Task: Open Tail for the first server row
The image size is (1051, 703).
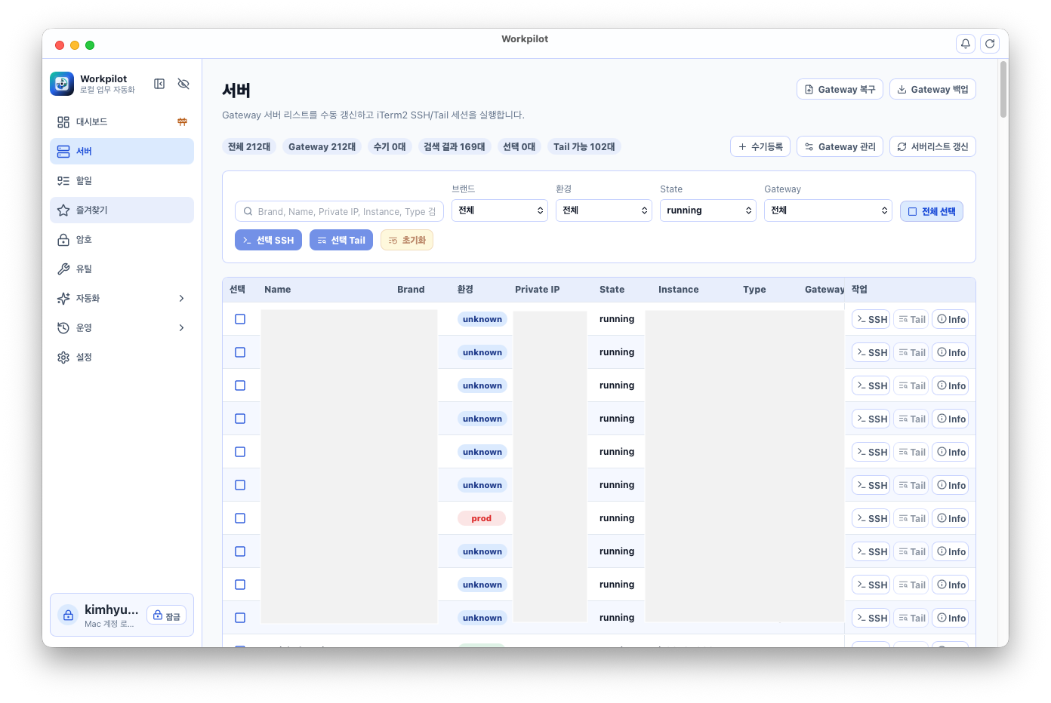Action: click(911, 319)
